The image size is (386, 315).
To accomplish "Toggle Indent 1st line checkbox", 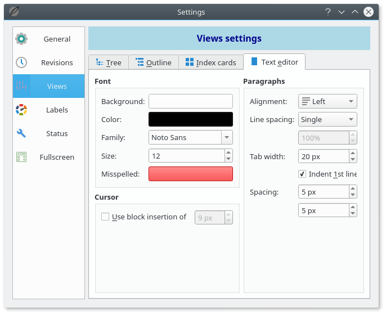I will [x=302, y=174].
